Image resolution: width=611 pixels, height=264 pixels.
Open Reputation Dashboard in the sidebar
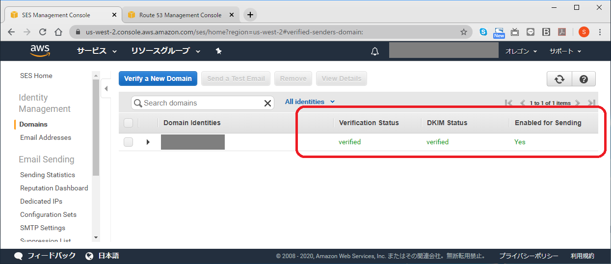point(54,188)
